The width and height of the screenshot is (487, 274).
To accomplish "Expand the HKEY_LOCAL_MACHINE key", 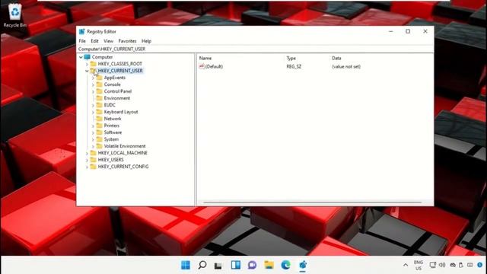I will coord(87,153).
